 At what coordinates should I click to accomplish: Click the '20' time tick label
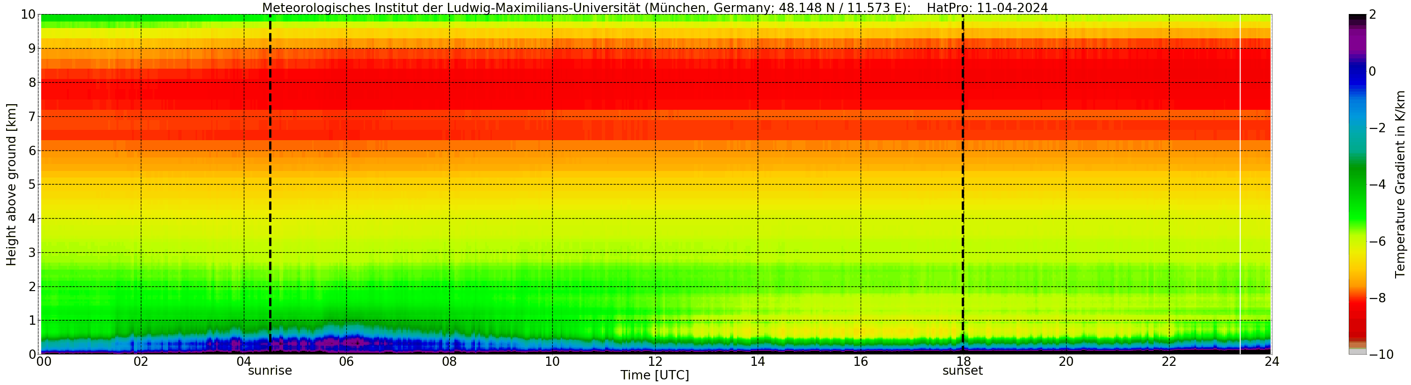(1066, 362)
